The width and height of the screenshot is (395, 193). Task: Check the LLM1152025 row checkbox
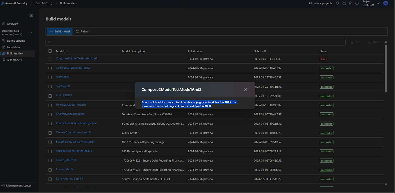pyautogui.click(x=50, y=96)
